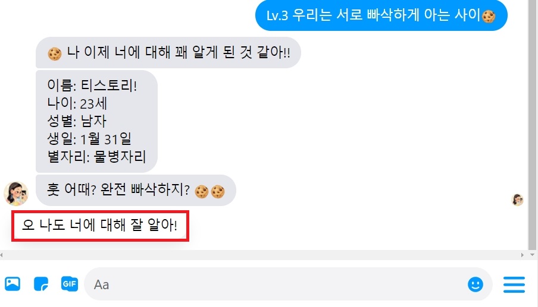Click the cookie emoji in the blue message
The width and height of the screenshot is (538, 307).
(489, 16)
